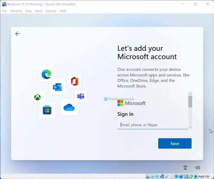The image size is (214, 179).
Task: Close the VirtualBox window
Action: 208,4
